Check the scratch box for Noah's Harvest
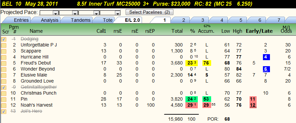Viewport: 296px width, 123px height. coord(4,106)
